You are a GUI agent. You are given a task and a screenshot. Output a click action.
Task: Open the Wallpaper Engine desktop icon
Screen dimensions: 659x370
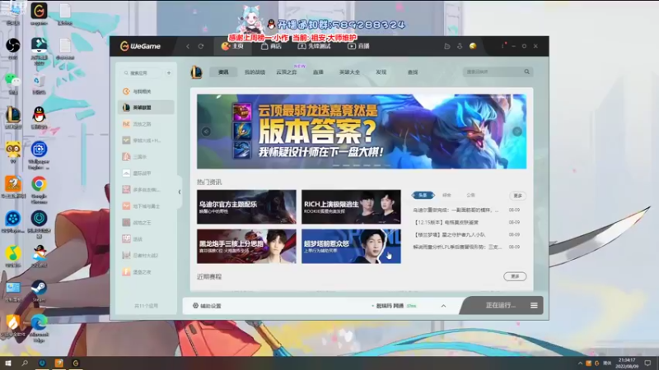(x=39, y=155)
